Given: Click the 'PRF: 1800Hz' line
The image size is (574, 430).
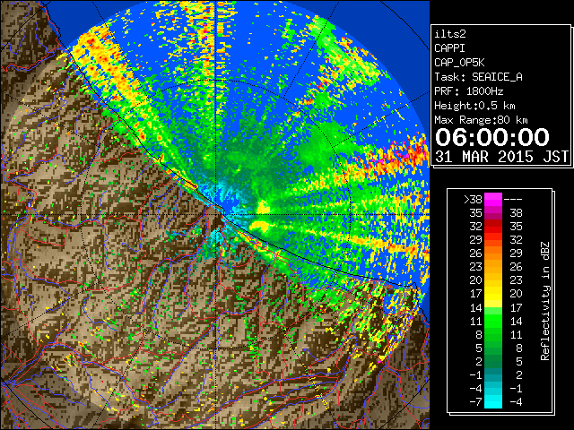Looking at the screenshot, I should [469, 91].
